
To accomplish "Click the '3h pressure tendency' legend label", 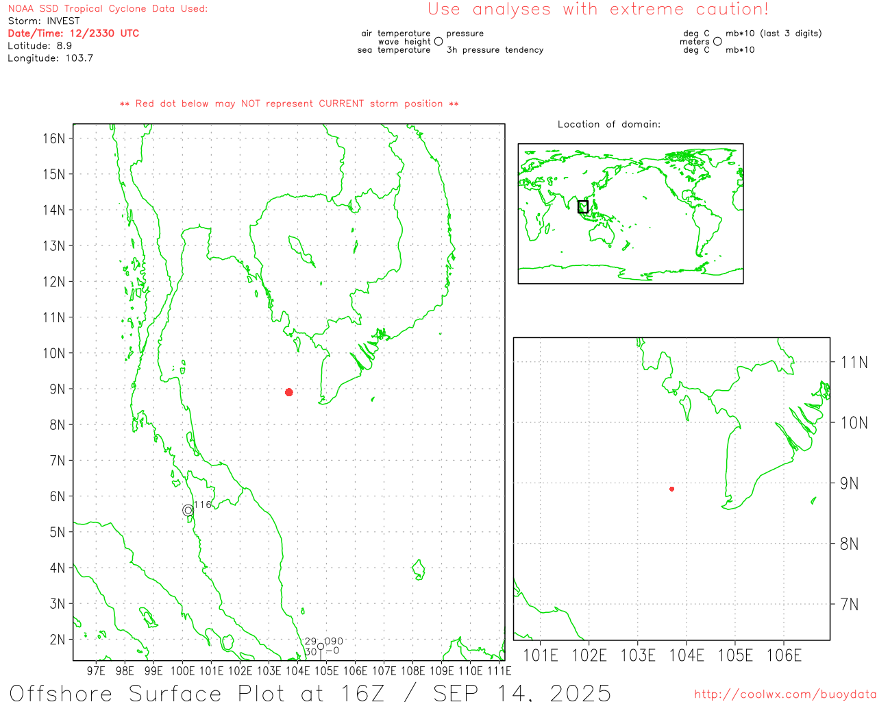I will coord(495,49).
